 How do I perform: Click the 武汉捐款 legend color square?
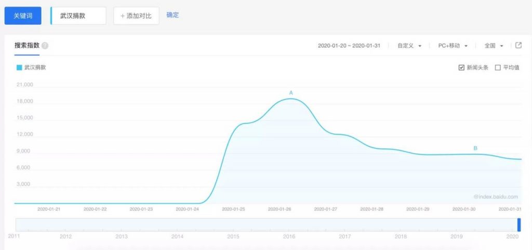click(x=19, y=67)
